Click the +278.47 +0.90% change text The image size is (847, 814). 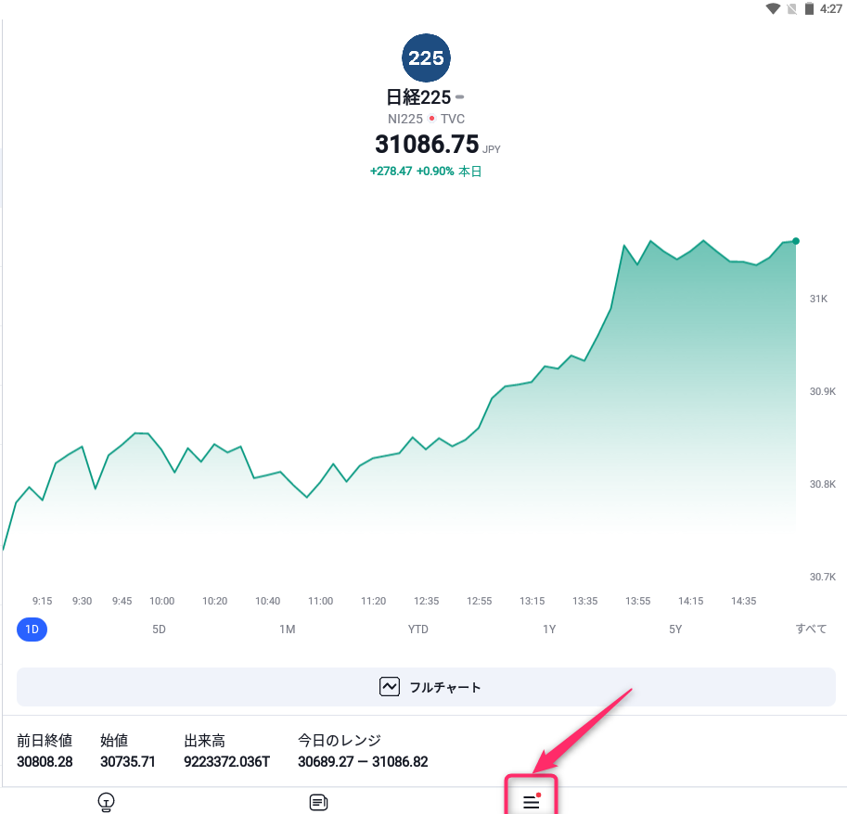(x=412, y=172)
